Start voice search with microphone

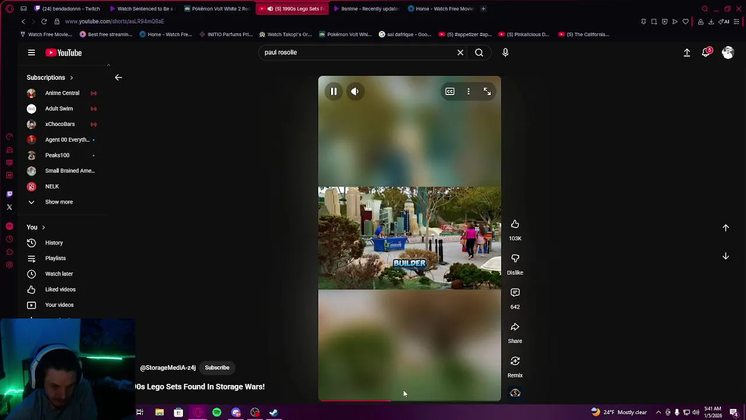click(x=505, y=52)
